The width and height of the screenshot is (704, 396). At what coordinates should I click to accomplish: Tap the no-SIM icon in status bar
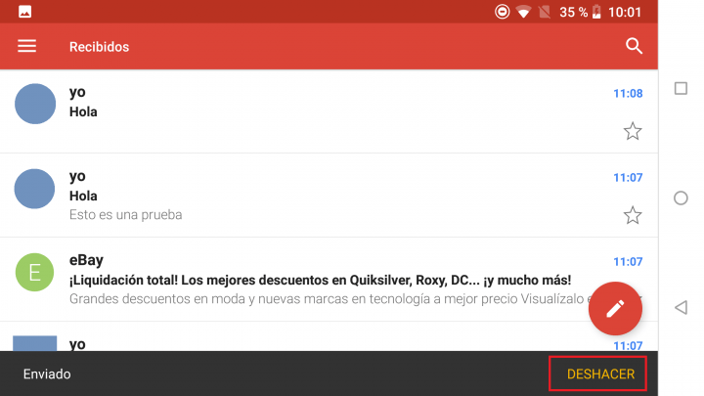(545, 12)
